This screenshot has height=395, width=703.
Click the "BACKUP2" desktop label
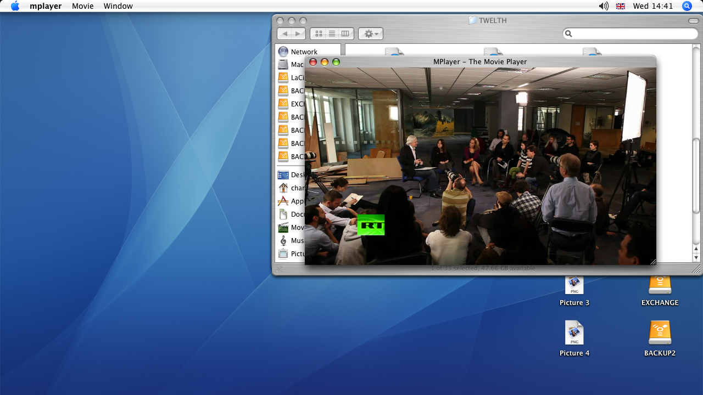tap(660, 353)
